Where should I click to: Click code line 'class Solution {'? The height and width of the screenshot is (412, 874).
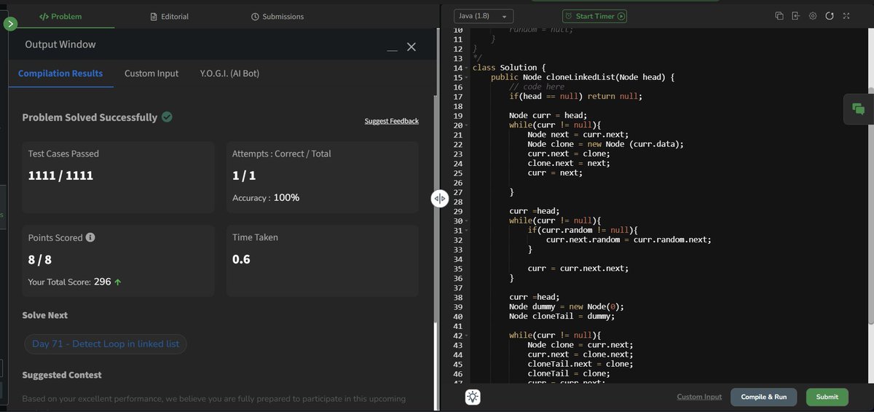508,68
